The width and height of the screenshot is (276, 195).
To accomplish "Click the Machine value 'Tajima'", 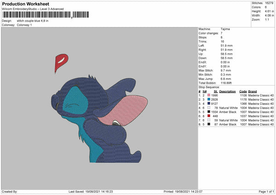I will (x=225, y=29).
